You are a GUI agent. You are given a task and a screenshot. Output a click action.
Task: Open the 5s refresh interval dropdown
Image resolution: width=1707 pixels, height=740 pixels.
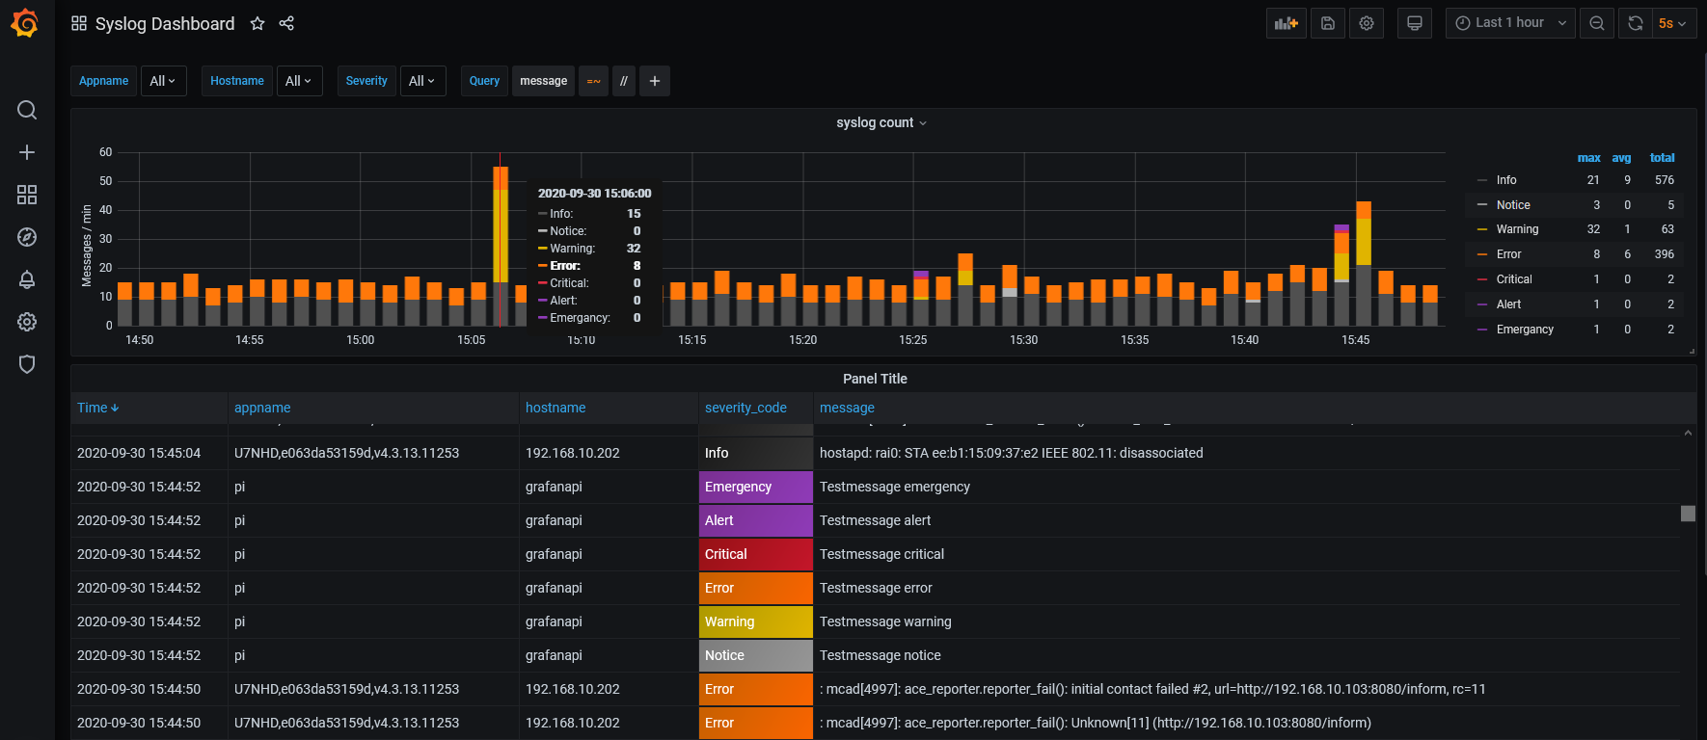pos(1673,23)
